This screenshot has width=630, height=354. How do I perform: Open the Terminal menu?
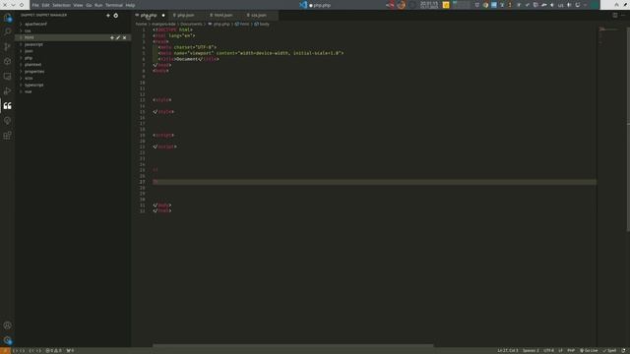[x=114, y=5]
